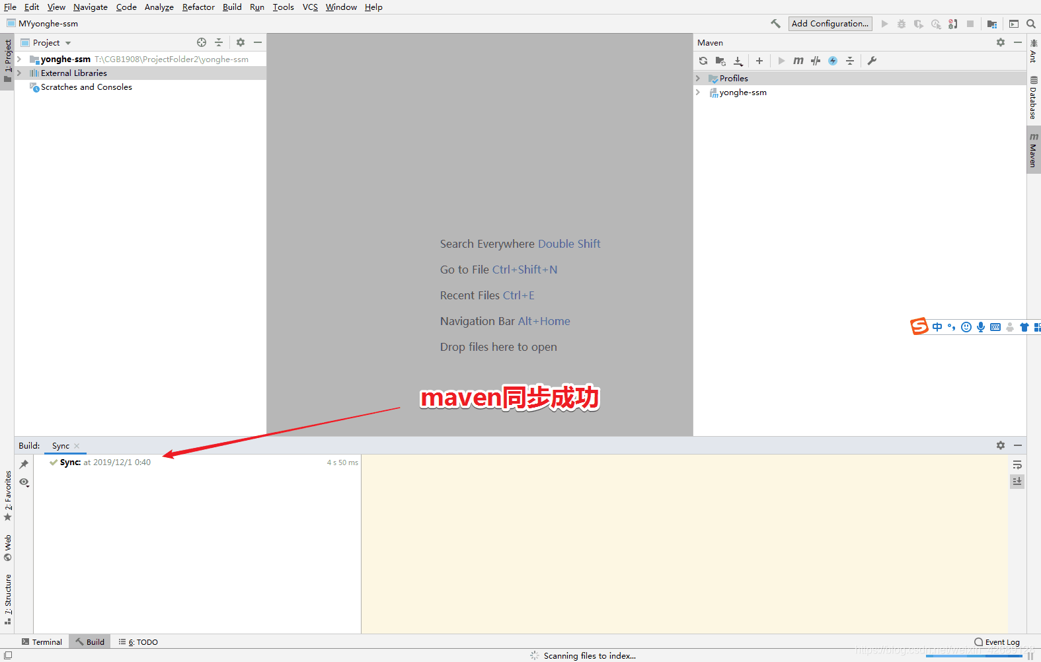This screenshot has height=662, width=1041.
Task: Hide the Project tool window
Action: click(x=258, y=42)
